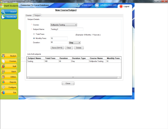Click the info@techior.com email link

[x=108, y=5]
